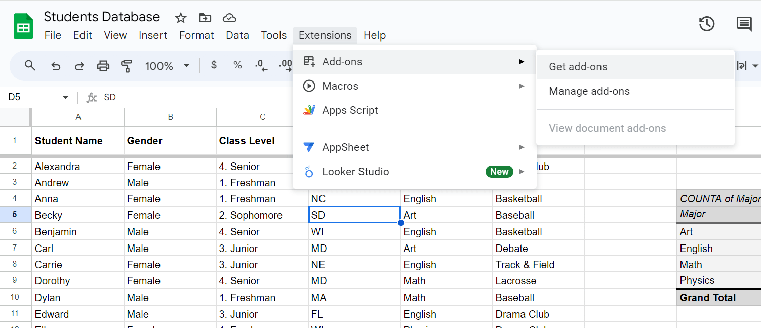
Task: Open the comments panel icon
Action: 743,24
